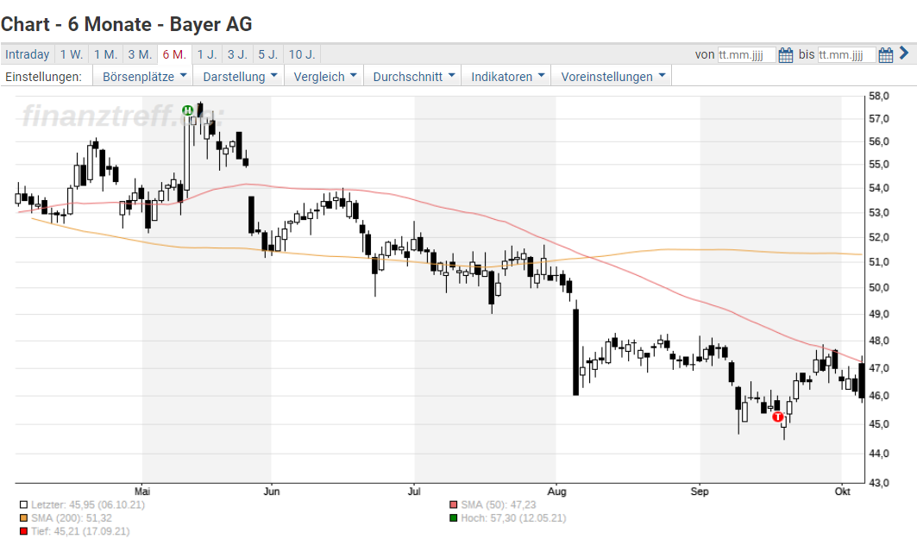Click the 43,0 price axis label
Image resolution: width=917 pixels, height=545 pixels.
click(879, 483)
